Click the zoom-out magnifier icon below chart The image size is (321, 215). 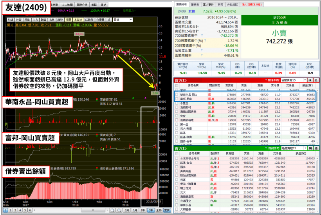click(112, 210)
